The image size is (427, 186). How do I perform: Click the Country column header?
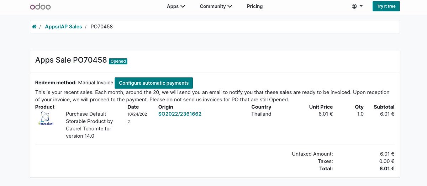[x=261, y=107]
